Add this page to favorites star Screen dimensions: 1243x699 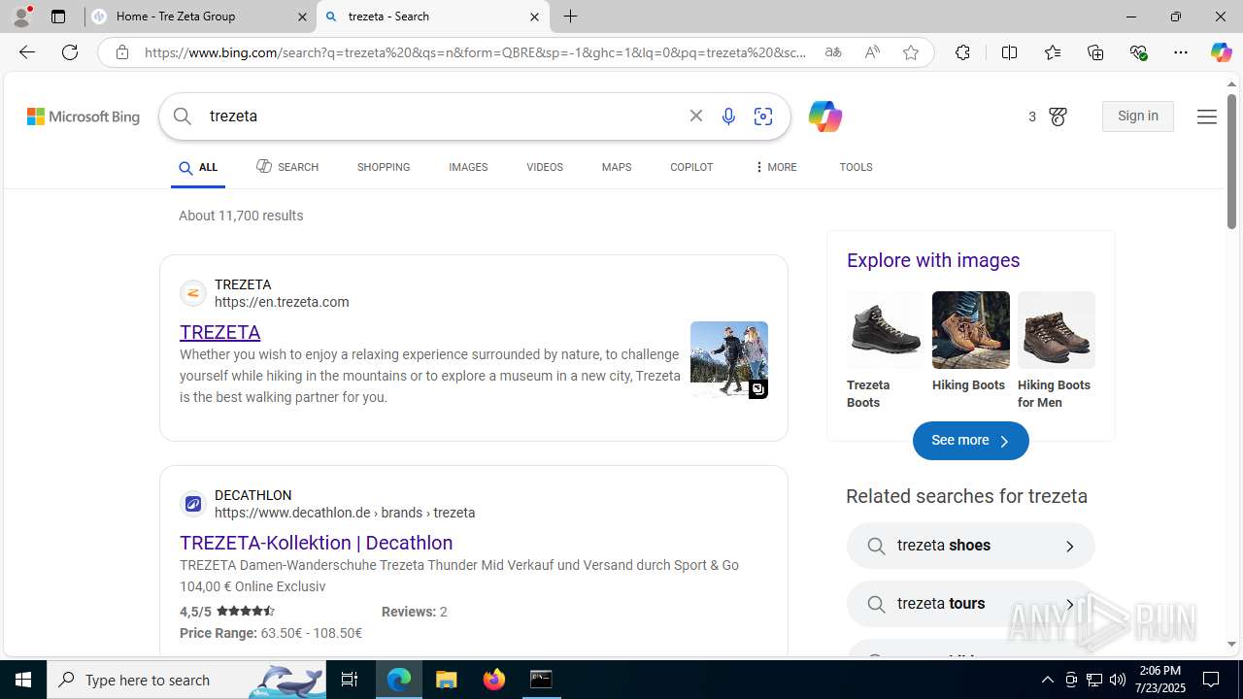pos(911,52)
